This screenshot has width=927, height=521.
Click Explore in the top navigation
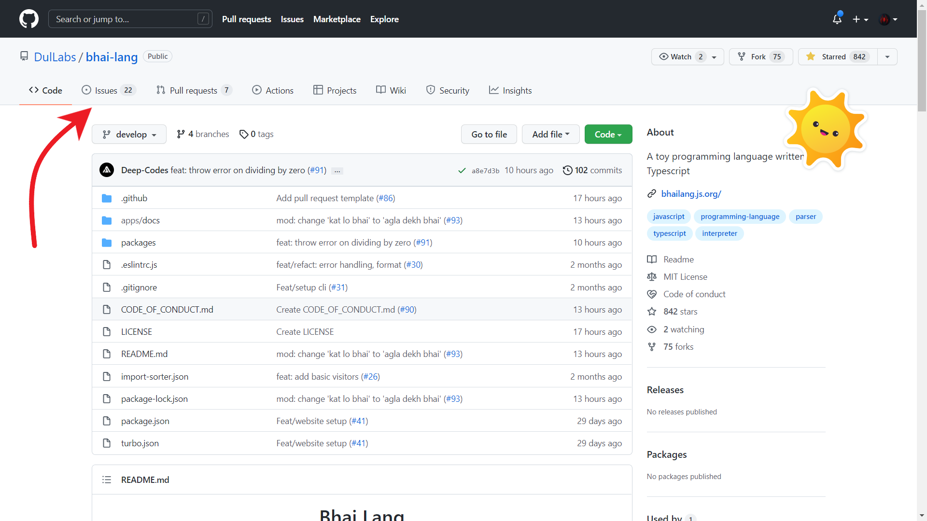coord(384,19)
